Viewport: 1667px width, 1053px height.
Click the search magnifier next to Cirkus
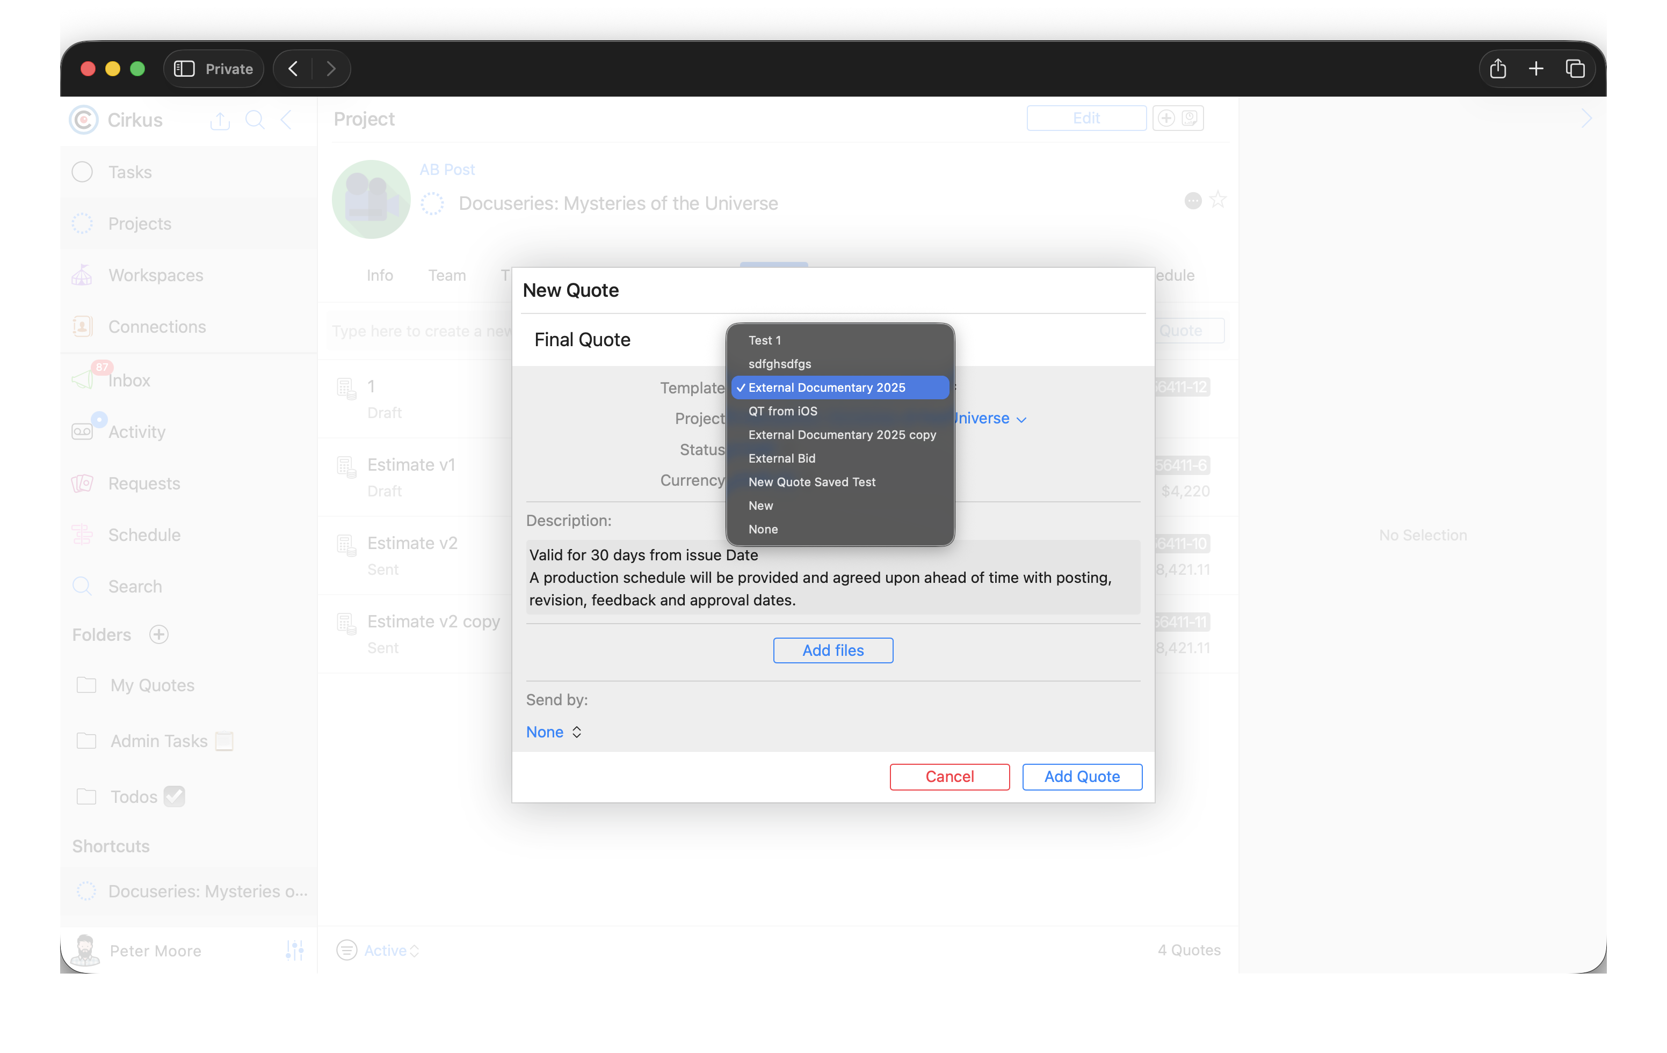point(255,120)
